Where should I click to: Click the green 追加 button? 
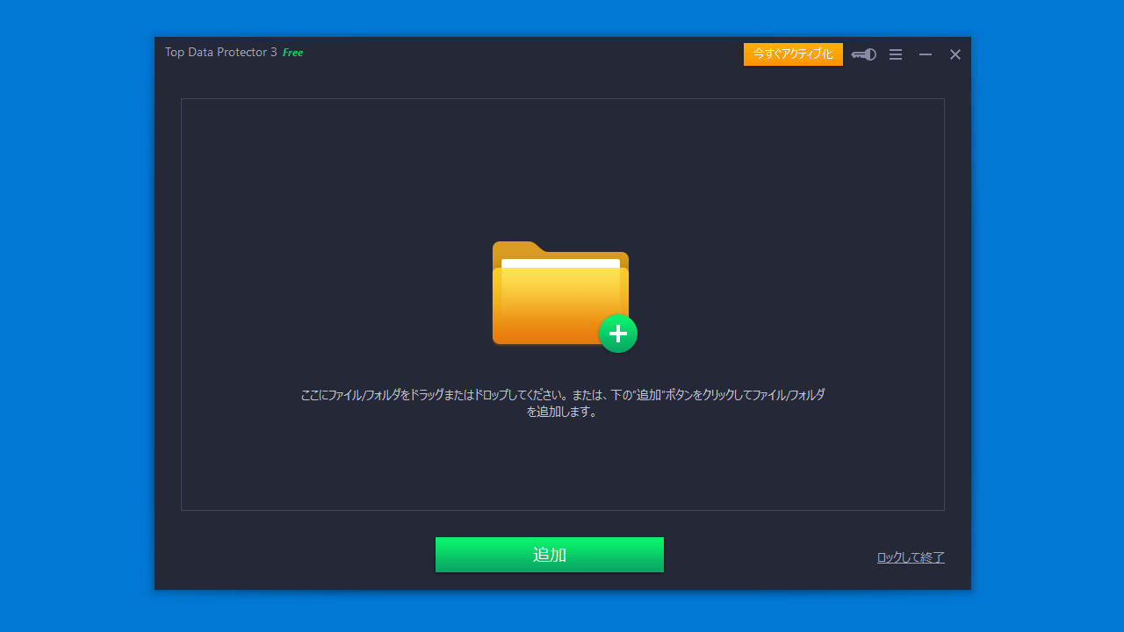coord(550,555)
